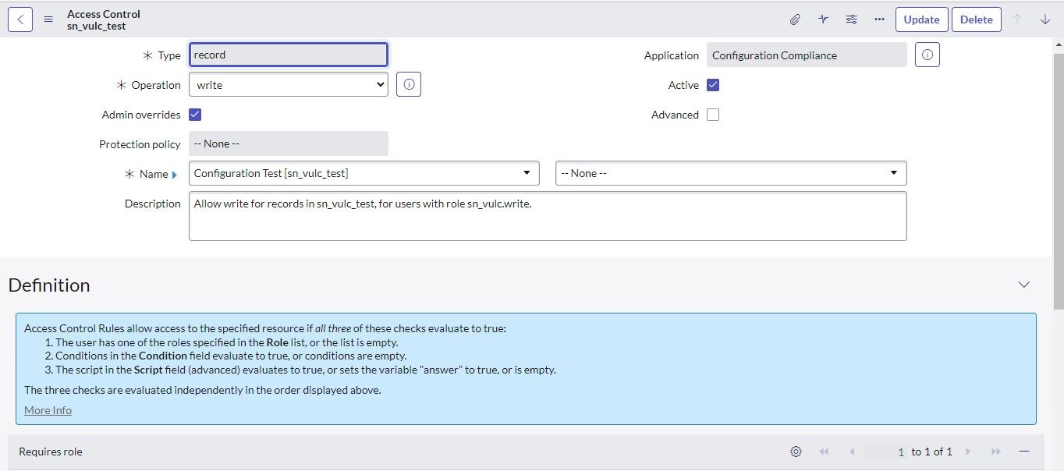Viewport: 1064px width, 471px height.
Task: Go to next record with down arrow
Action: coord(1045,19)
